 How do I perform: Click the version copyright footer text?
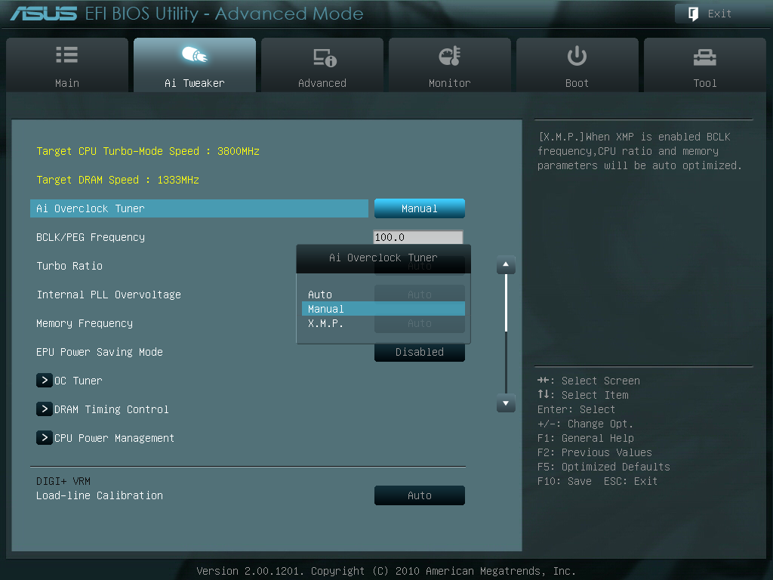386,571
